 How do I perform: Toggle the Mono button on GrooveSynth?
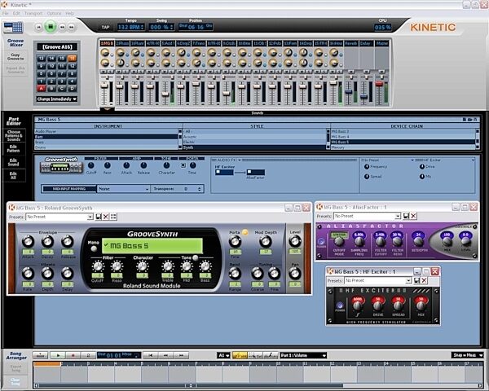tap(93, 248)
